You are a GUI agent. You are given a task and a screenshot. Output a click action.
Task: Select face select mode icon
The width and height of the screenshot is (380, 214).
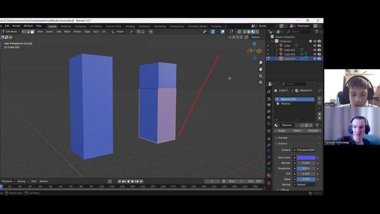32,32
